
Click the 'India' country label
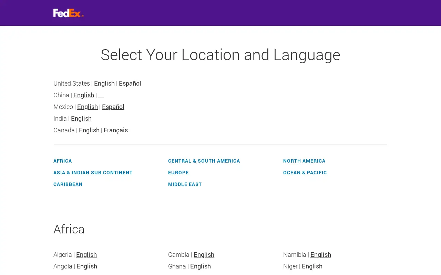click(60, 118)
